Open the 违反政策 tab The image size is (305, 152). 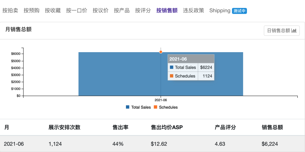click(193, 10)
